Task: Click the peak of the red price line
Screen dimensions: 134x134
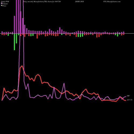Action: click(x=22, y=66)
